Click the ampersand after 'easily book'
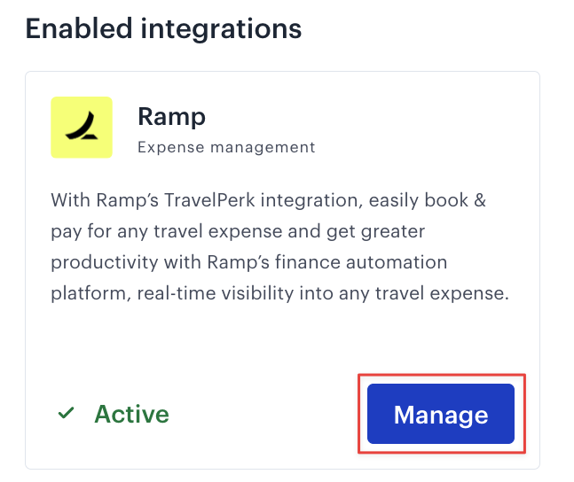 click(x=480, y=200)
